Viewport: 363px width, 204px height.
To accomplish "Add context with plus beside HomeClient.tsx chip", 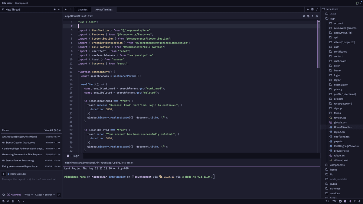I will [x=4, y=174].
